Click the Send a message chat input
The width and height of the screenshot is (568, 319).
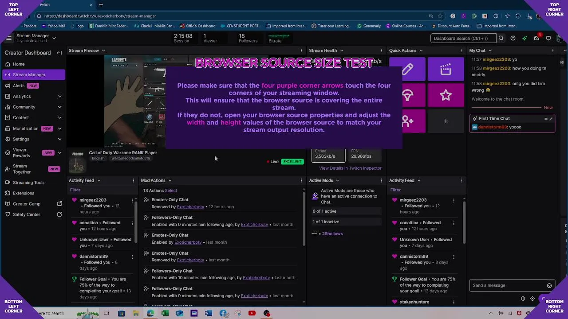[x=508, y=286]
